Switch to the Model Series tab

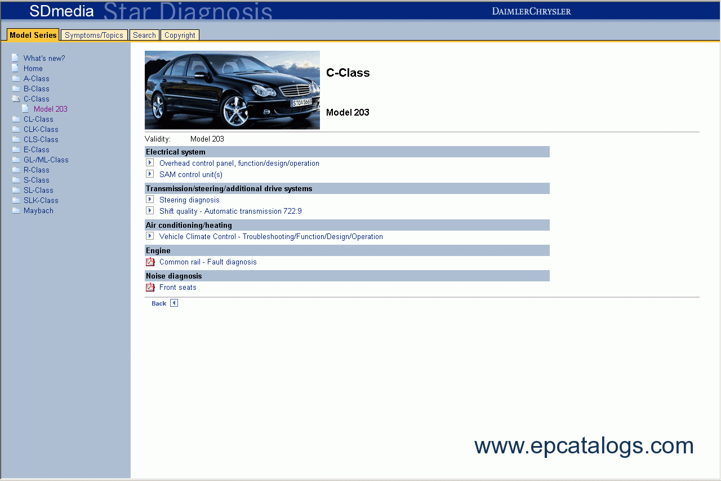click(x=33, y=35)
